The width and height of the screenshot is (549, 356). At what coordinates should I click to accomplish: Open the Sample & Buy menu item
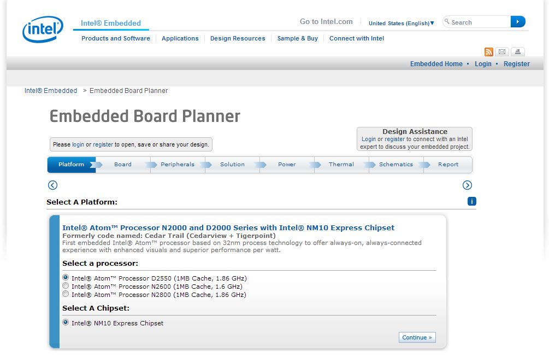pos(297,38)
